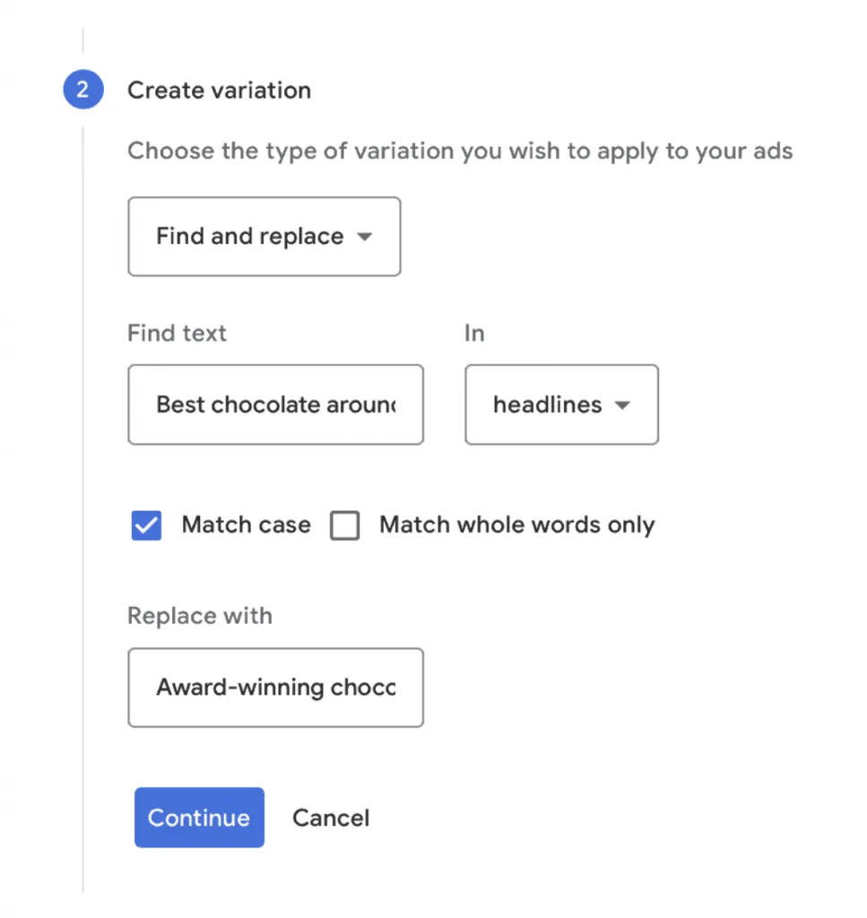Click the arrow next to headlines

622,404
